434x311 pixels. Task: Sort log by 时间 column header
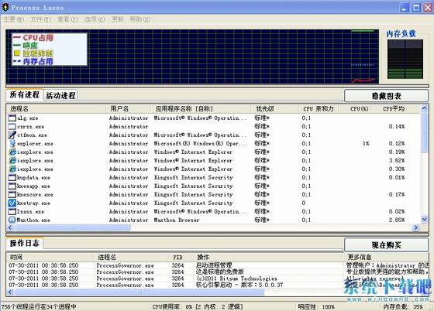click(x=50, y=258)
